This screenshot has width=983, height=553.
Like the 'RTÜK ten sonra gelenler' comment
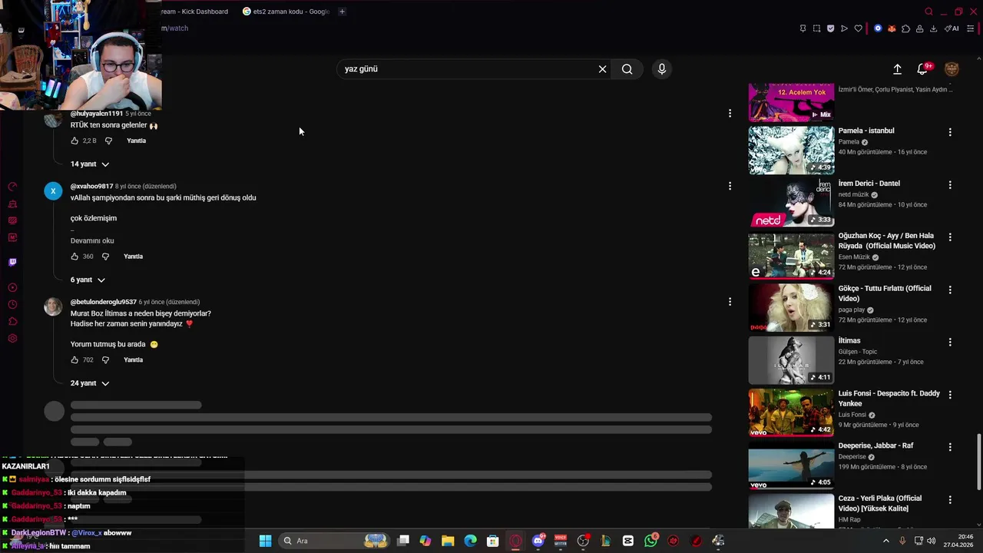coord(74,141)
